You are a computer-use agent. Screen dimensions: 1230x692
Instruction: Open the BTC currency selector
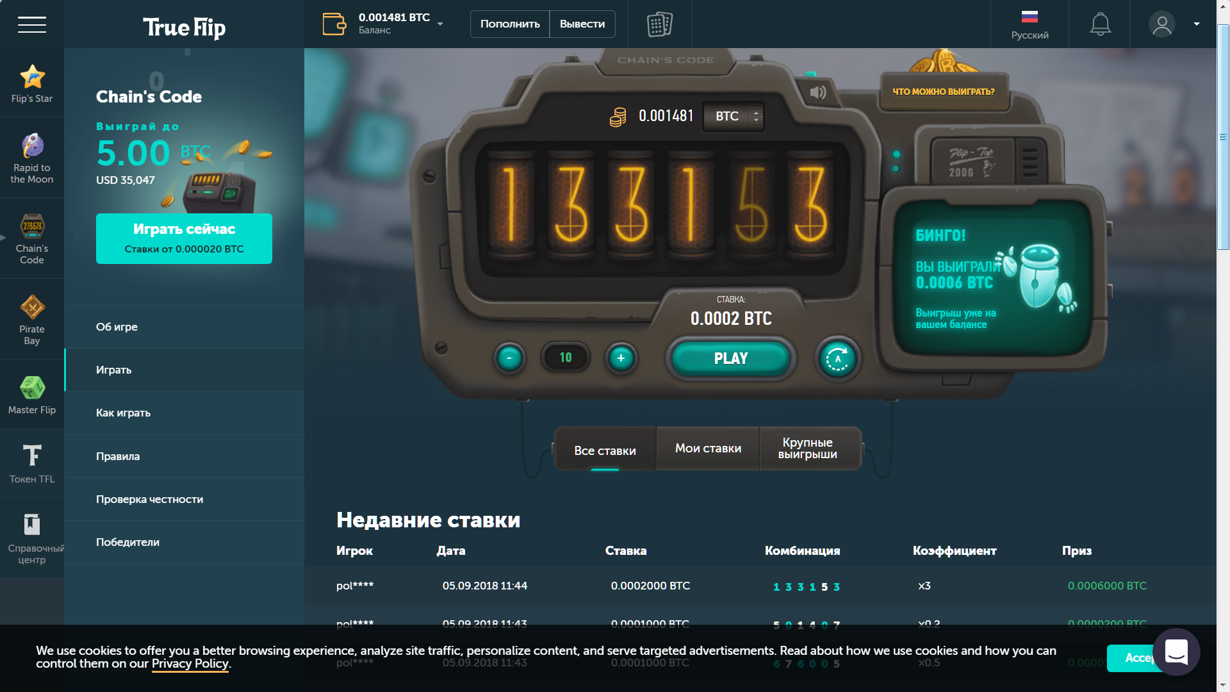(733, 117)
